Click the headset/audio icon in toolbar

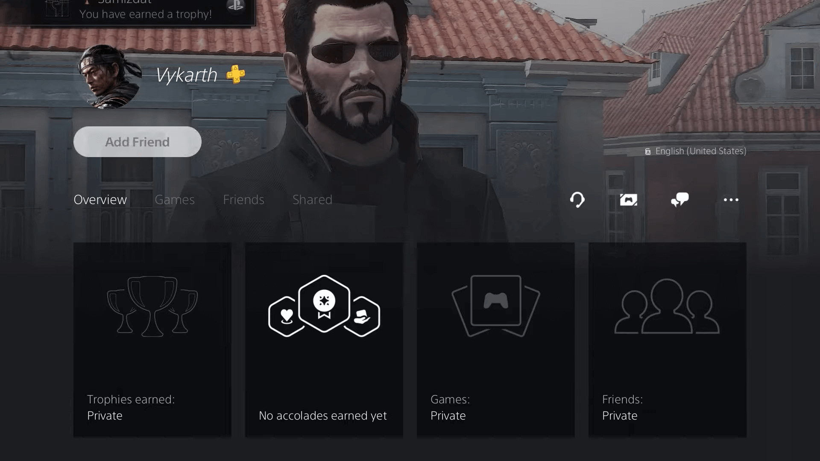tap(577, 199)
